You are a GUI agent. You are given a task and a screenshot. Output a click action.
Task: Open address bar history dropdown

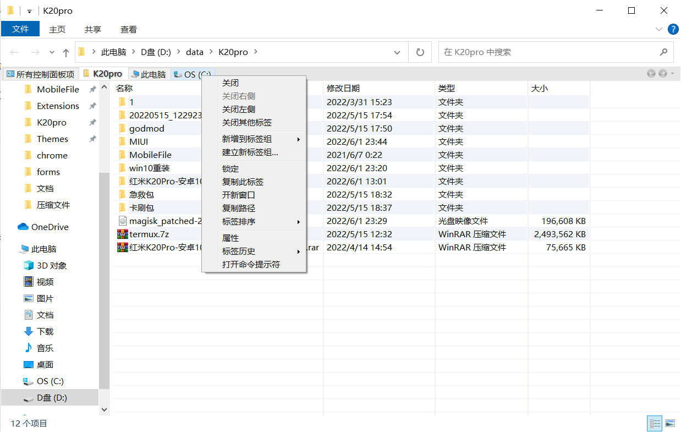pos(398,52)
